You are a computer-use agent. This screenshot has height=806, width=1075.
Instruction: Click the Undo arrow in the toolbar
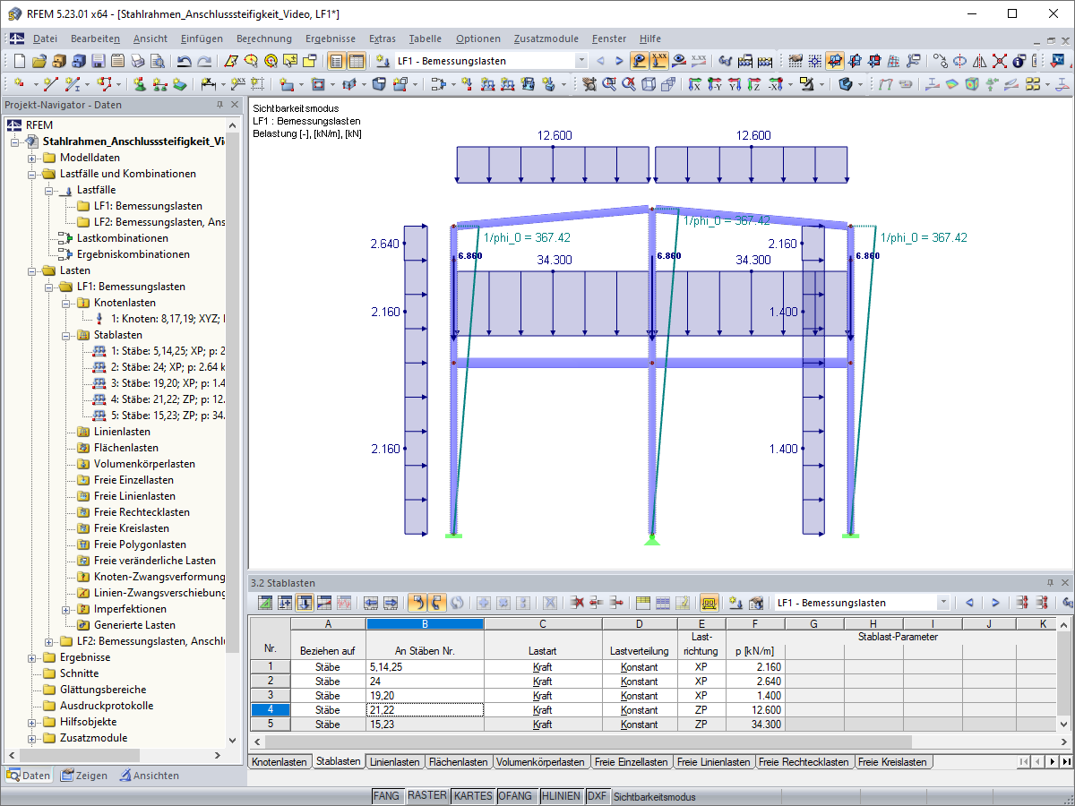click(x=185, y=62)
